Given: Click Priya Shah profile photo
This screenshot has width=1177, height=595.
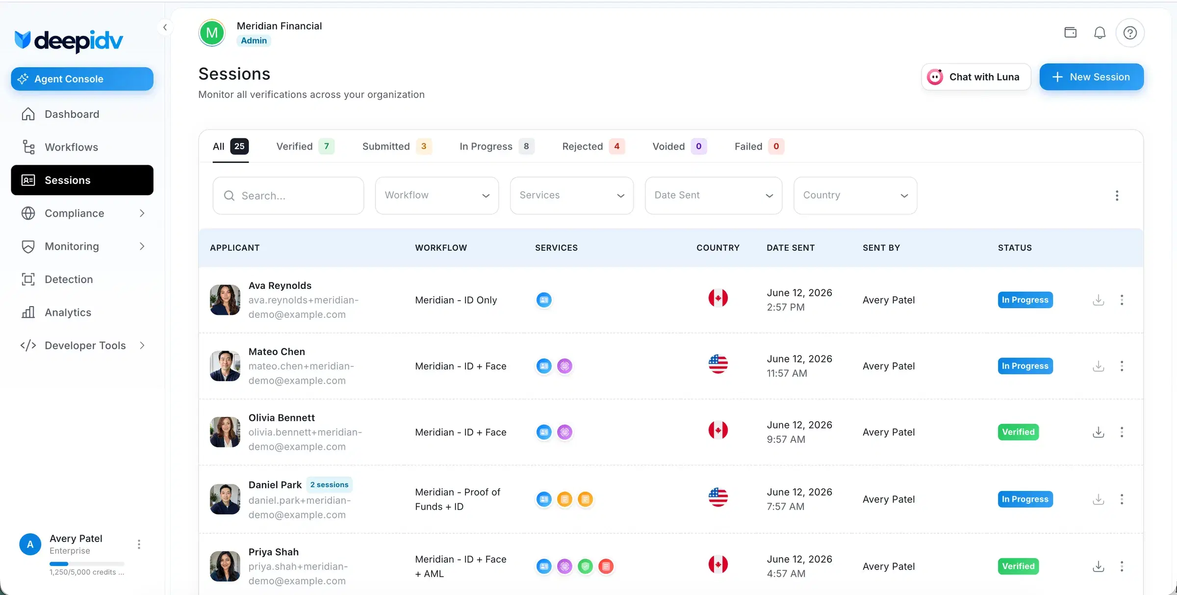Looking at the screenshot, I should pos(225,567).
